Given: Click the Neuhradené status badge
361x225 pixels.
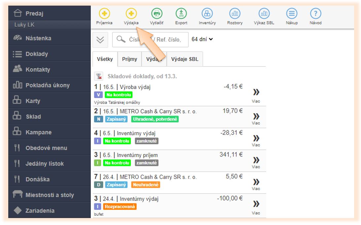Looking at the screenshot, I should 145,185.
